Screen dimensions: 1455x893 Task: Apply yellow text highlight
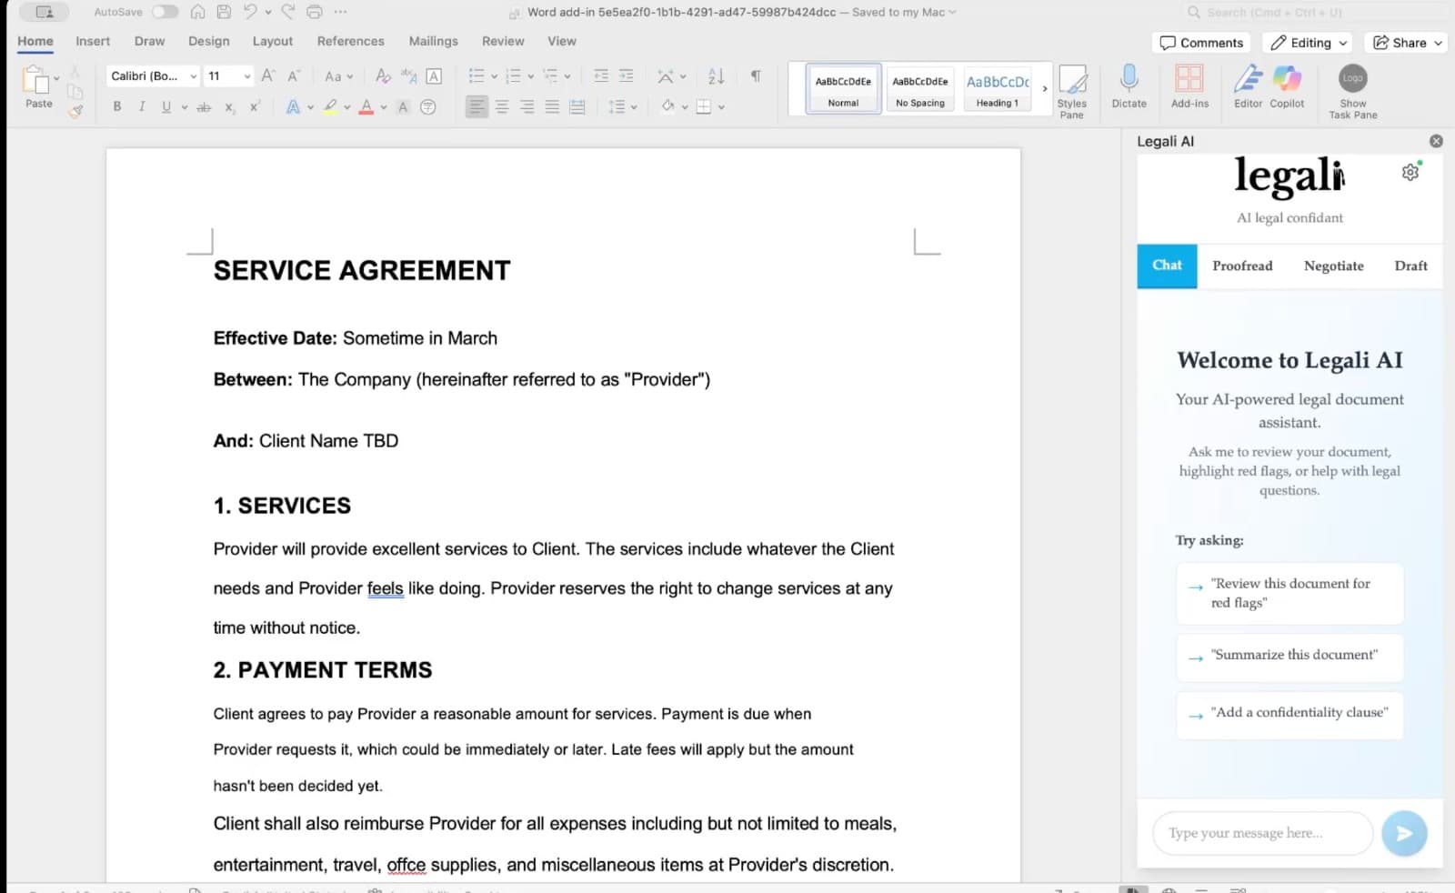(x=329, y=106)
